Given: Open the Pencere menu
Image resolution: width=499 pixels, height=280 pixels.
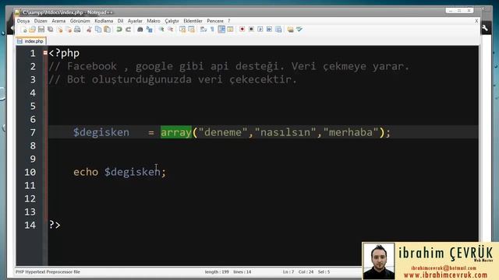Looking at the screenshot, I should (x=215, y=21).
